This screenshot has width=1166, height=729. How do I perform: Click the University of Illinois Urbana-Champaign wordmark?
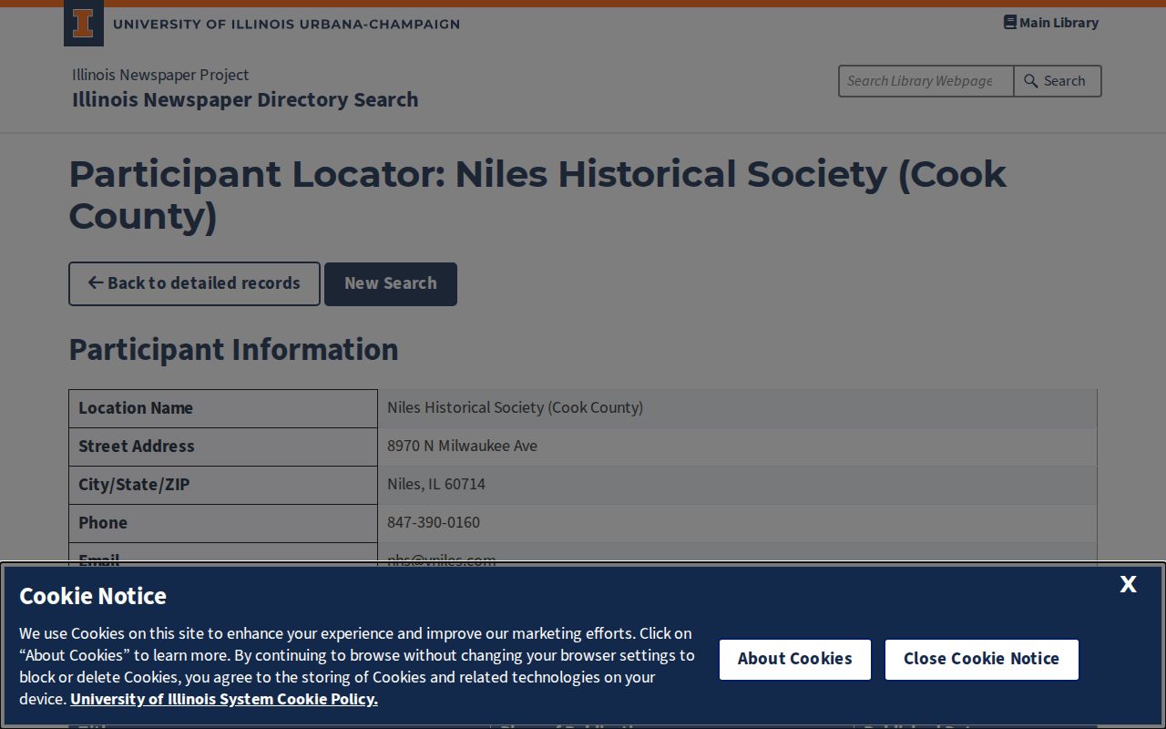[286, 25]
